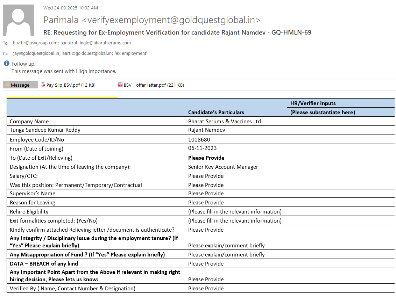Screen dimensions: 396x297
Task: Click aarti@goldquestglobal.in in the Cc line
Action: pos(87,53)
